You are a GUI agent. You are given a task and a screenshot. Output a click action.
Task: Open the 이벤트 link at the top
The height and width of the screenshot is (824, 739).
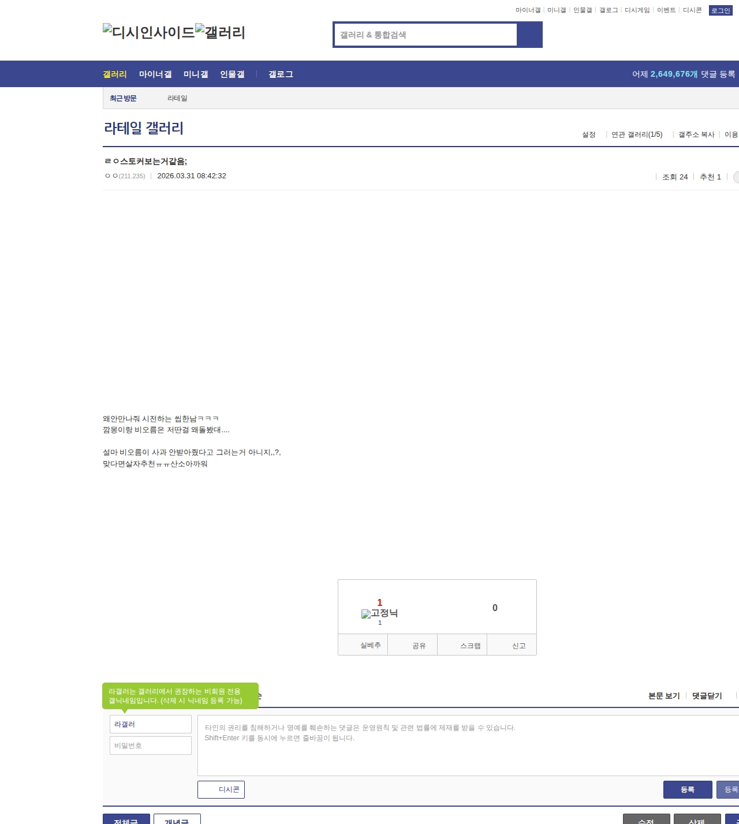click(x=666, y=10)
